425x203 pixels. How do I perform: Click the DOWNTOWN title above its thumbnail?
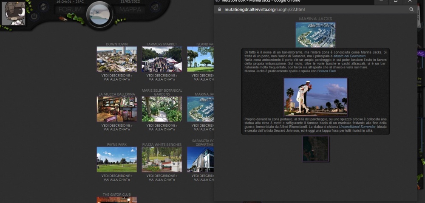(x=117, y=44)
